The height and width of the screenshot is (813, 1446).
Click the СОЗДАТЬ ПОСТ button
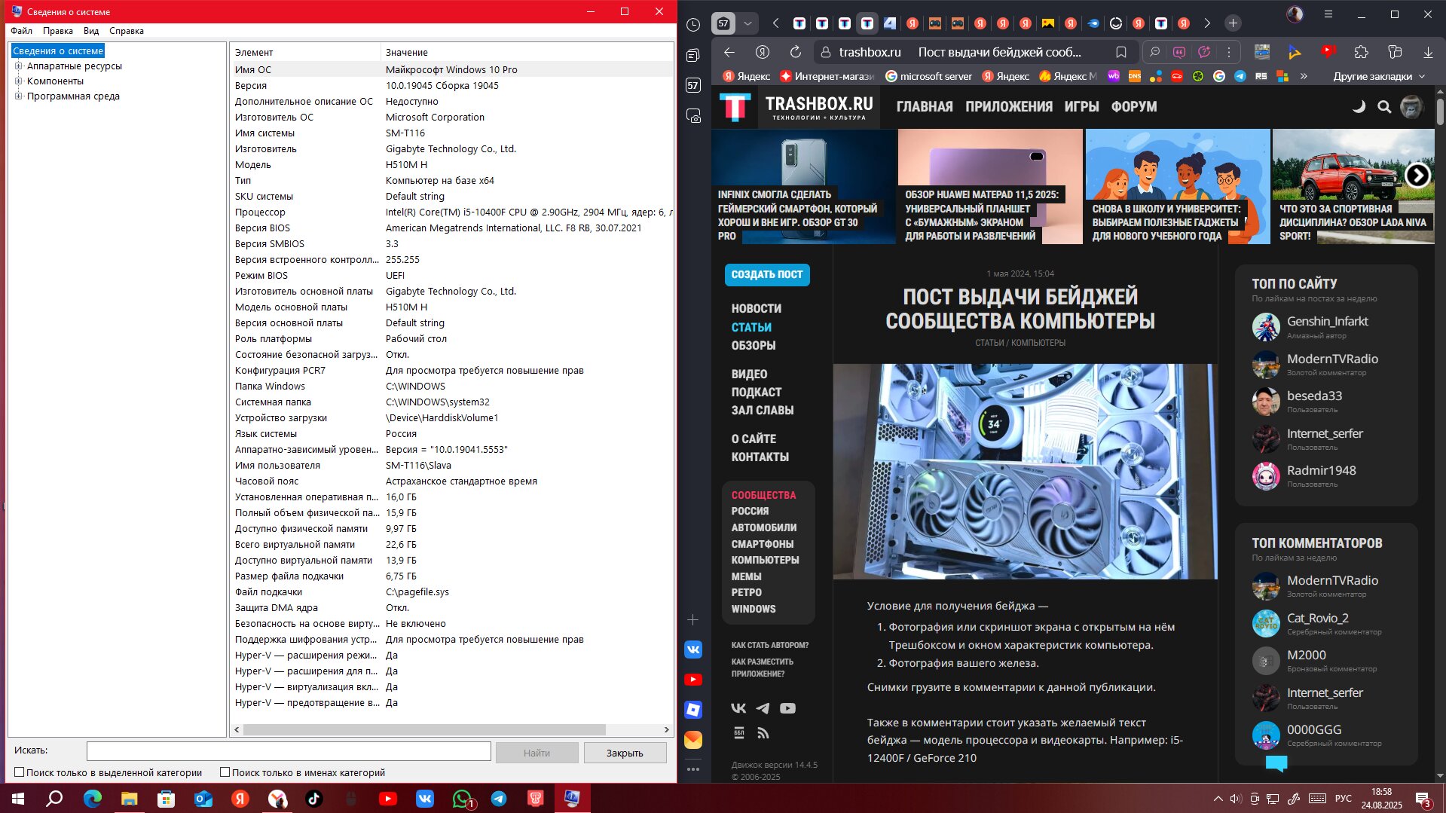[767, 274]
